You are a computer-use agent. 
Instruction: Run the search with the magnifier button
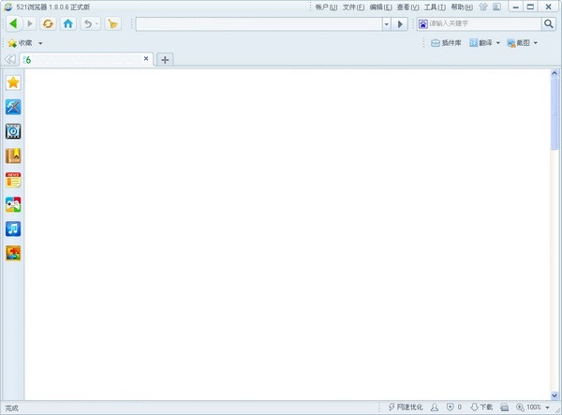tap(548, 24)
